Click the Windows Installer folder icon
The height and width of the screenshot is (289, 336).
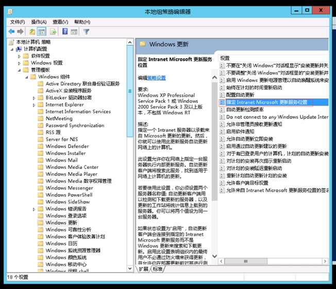point(41,153)
